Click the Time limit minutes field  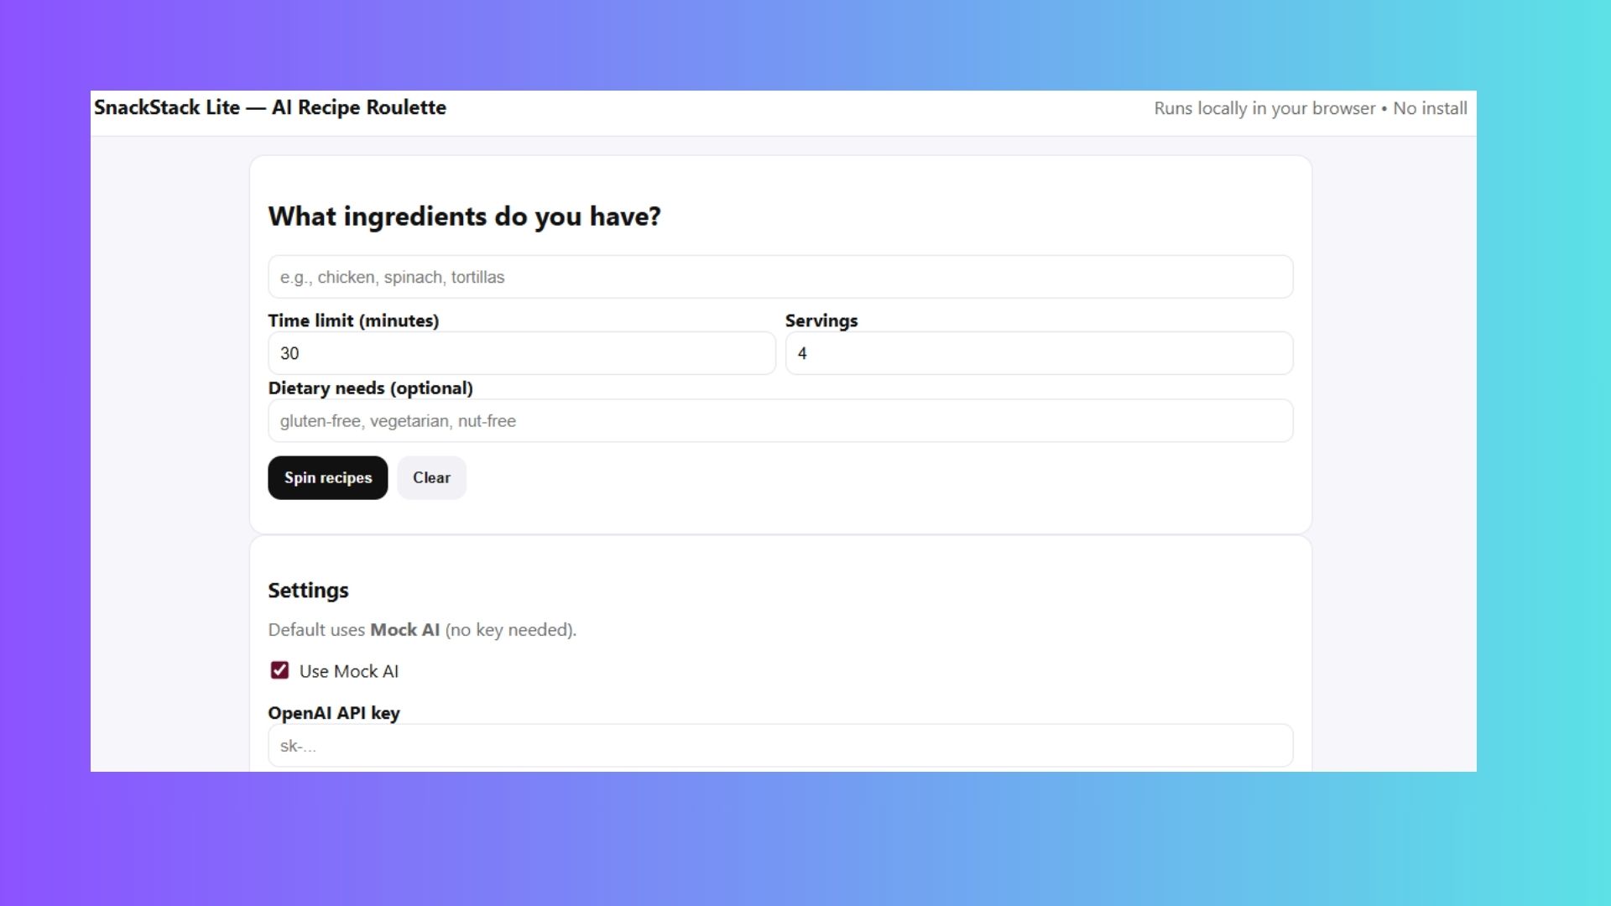click(x=521, y=353)
